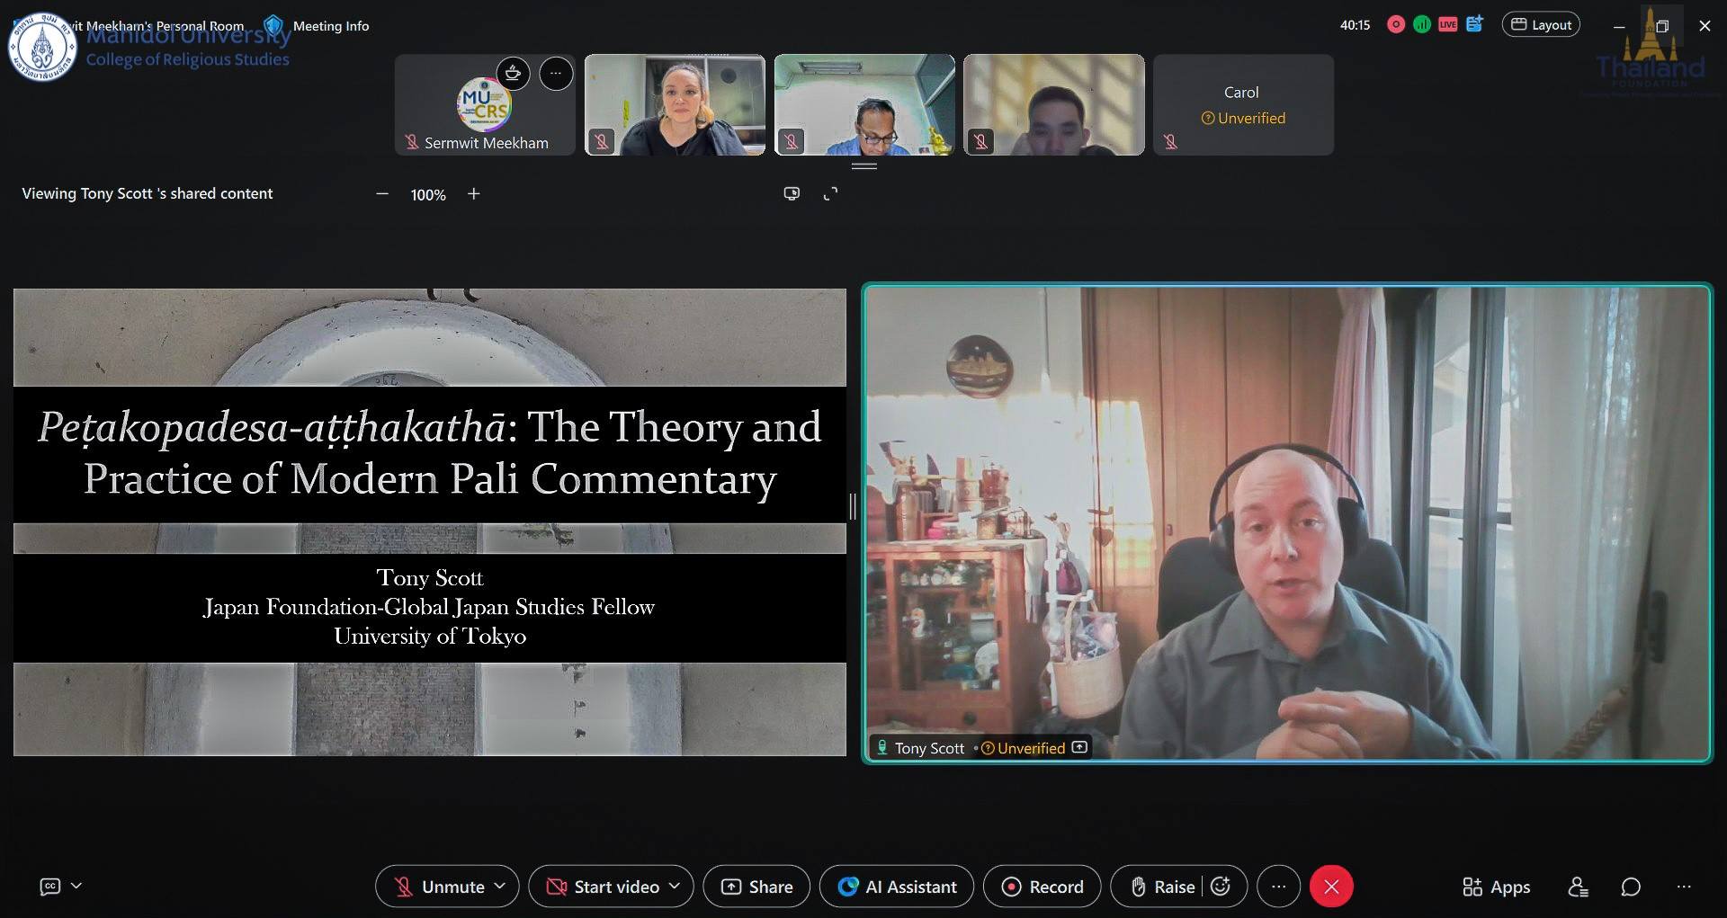Open the Apps panel
The width and height of the screenshot is (1727, 918).
coord(1496,887)
